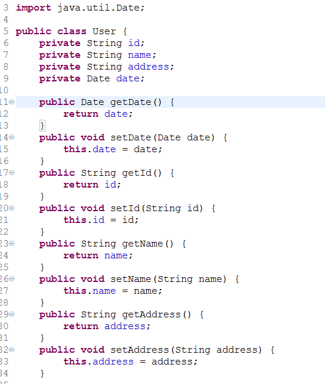The height and width of the screenshot is (384, 325).
Task: Collapse the getDate method fold marker
Action: tap(12, 102)
